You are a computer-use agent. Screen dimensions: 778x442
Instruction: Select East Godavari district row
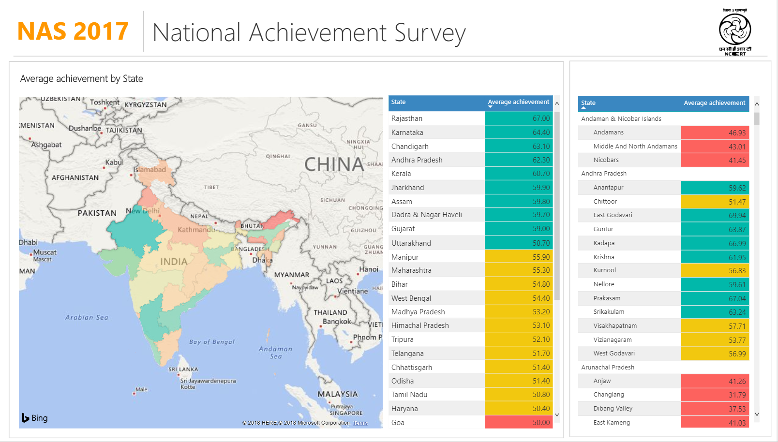pyautogui.click(x=664, y=215)
